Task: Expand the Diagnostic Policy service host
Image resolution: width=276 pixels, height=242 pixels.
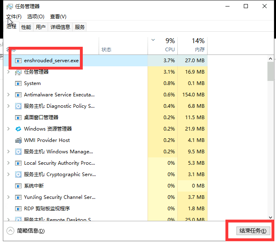Action: pos(8,106)
